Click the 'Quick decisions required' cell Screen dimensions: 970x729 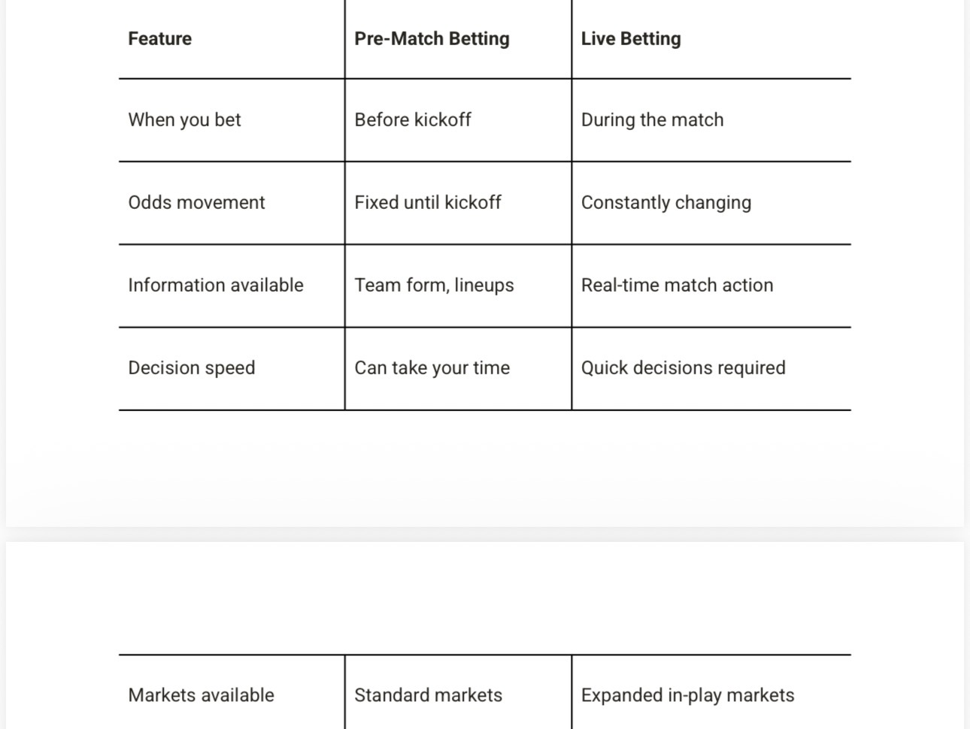point(683,368)
